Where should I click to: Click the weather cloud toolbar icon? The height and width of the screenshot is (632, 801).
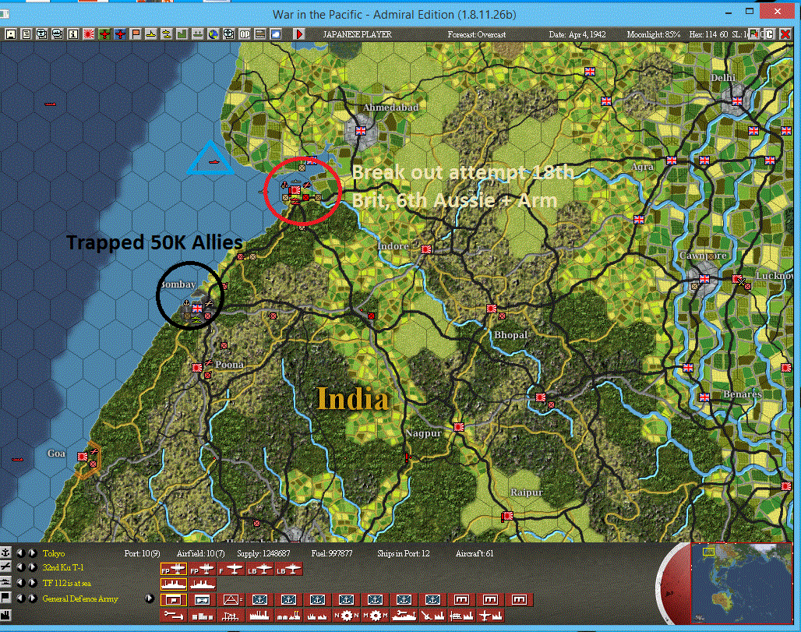pos(276,34)
